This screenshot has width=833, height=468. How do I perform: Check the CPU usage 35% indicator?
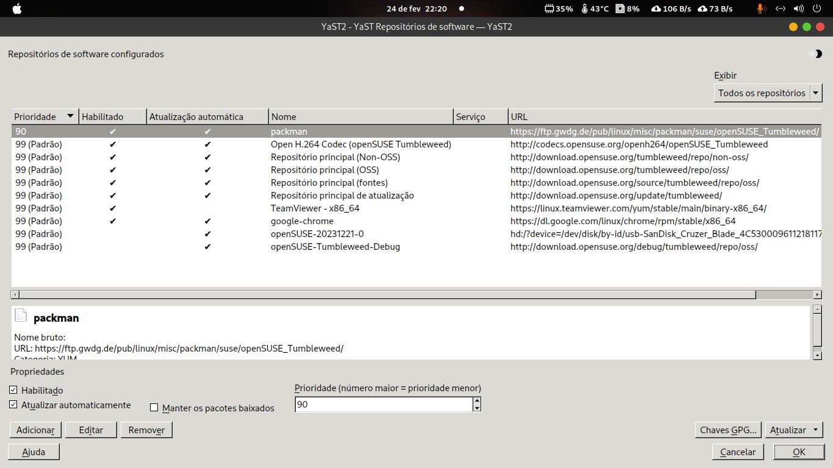click(x=559, y=9)
